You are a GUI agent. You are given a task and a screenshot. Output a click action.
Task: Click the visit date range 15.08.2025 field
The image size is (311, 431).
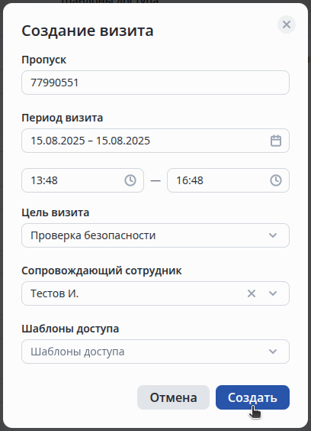tap(155, 141)
